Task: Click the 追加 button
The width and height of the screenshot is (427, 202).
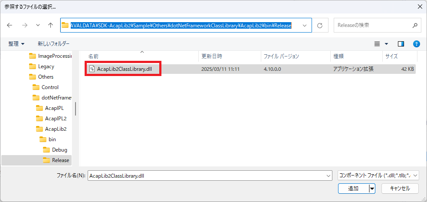Action: 353,189
